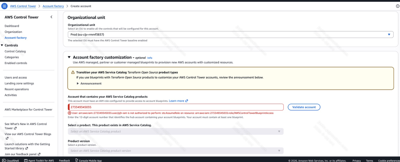400x162 pixels.
Task: Open Dashboard in sidebar
Action: 12,26
